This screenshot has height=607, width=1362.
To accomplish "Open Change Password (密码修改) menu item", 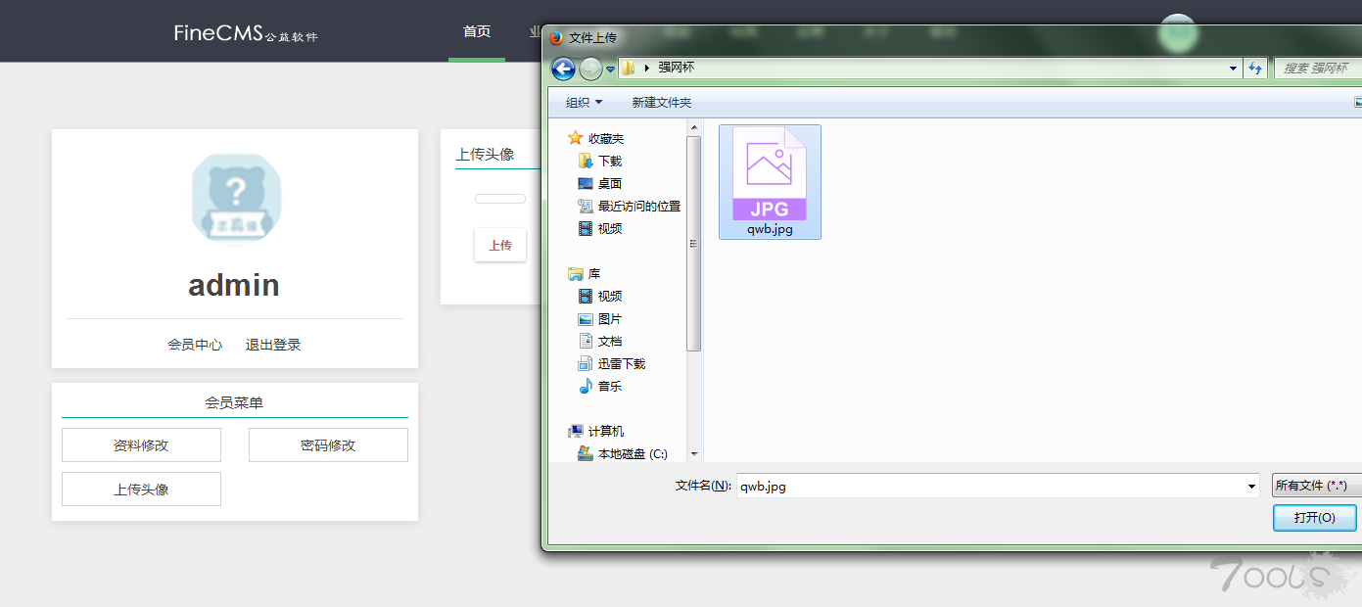I will pos(328,445).
